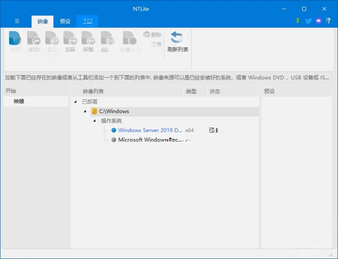The width and height of the screenshot is (338, 259).
Task: Click the x64 type cell
Action: coord(190,130)
